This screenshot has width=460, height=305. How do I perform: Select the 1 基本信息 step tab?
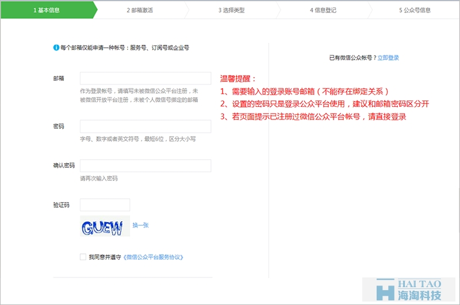coord(46,10)
